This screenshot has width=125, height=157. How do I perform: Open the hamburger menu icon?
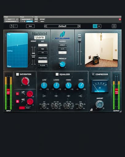click(114, 26)
